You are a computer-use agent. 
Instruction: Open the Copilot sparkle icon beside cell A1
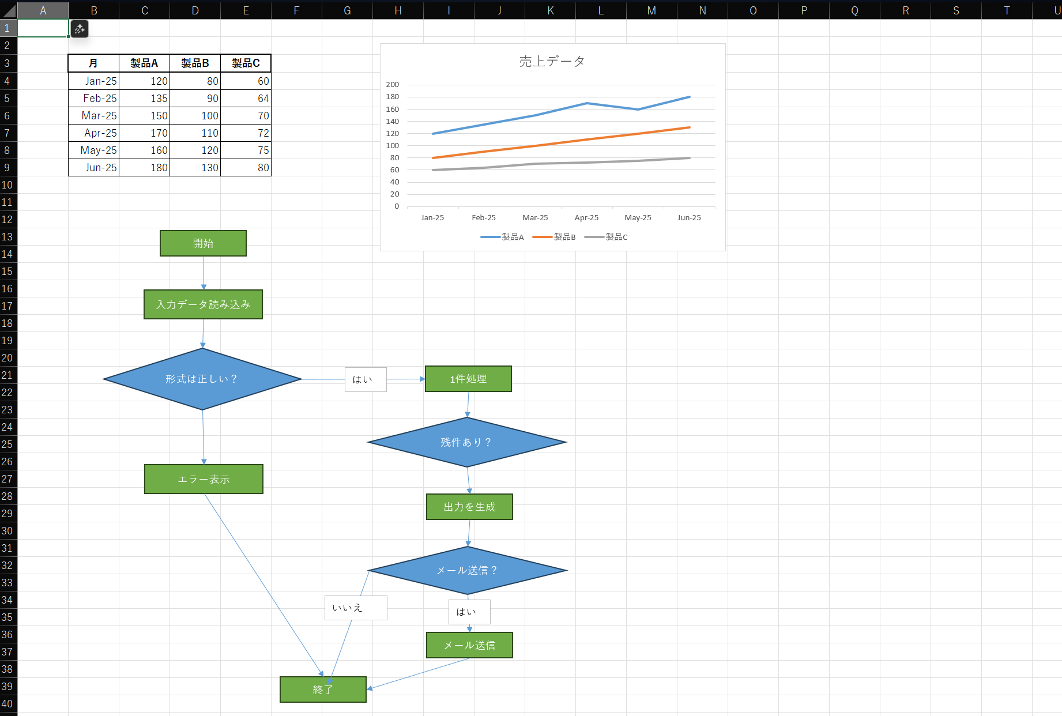pyautogui.click(x=79, y=28)
